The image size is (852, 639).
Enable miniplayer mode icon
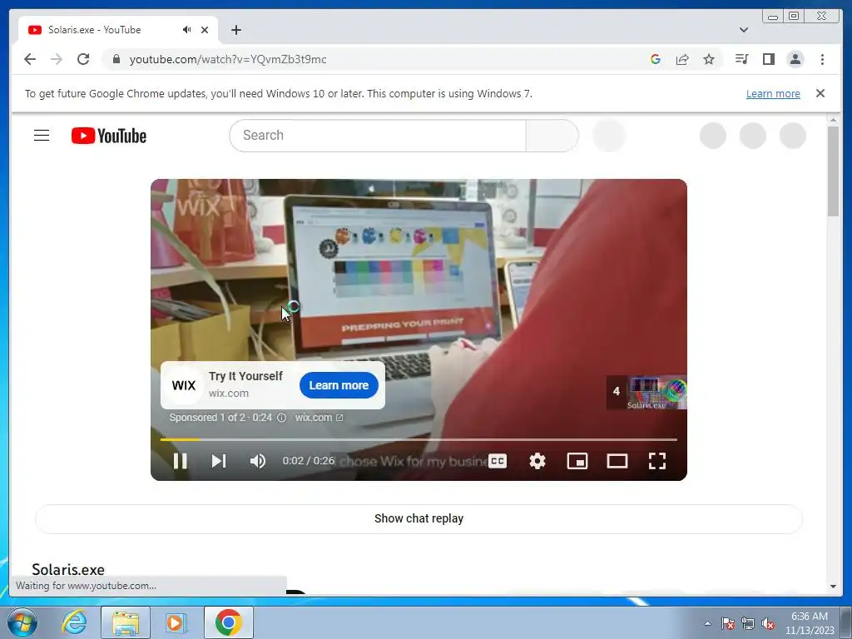[x=577, y=461]
